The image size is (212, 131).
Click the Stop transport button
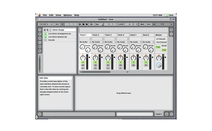(x=83, y=24)
